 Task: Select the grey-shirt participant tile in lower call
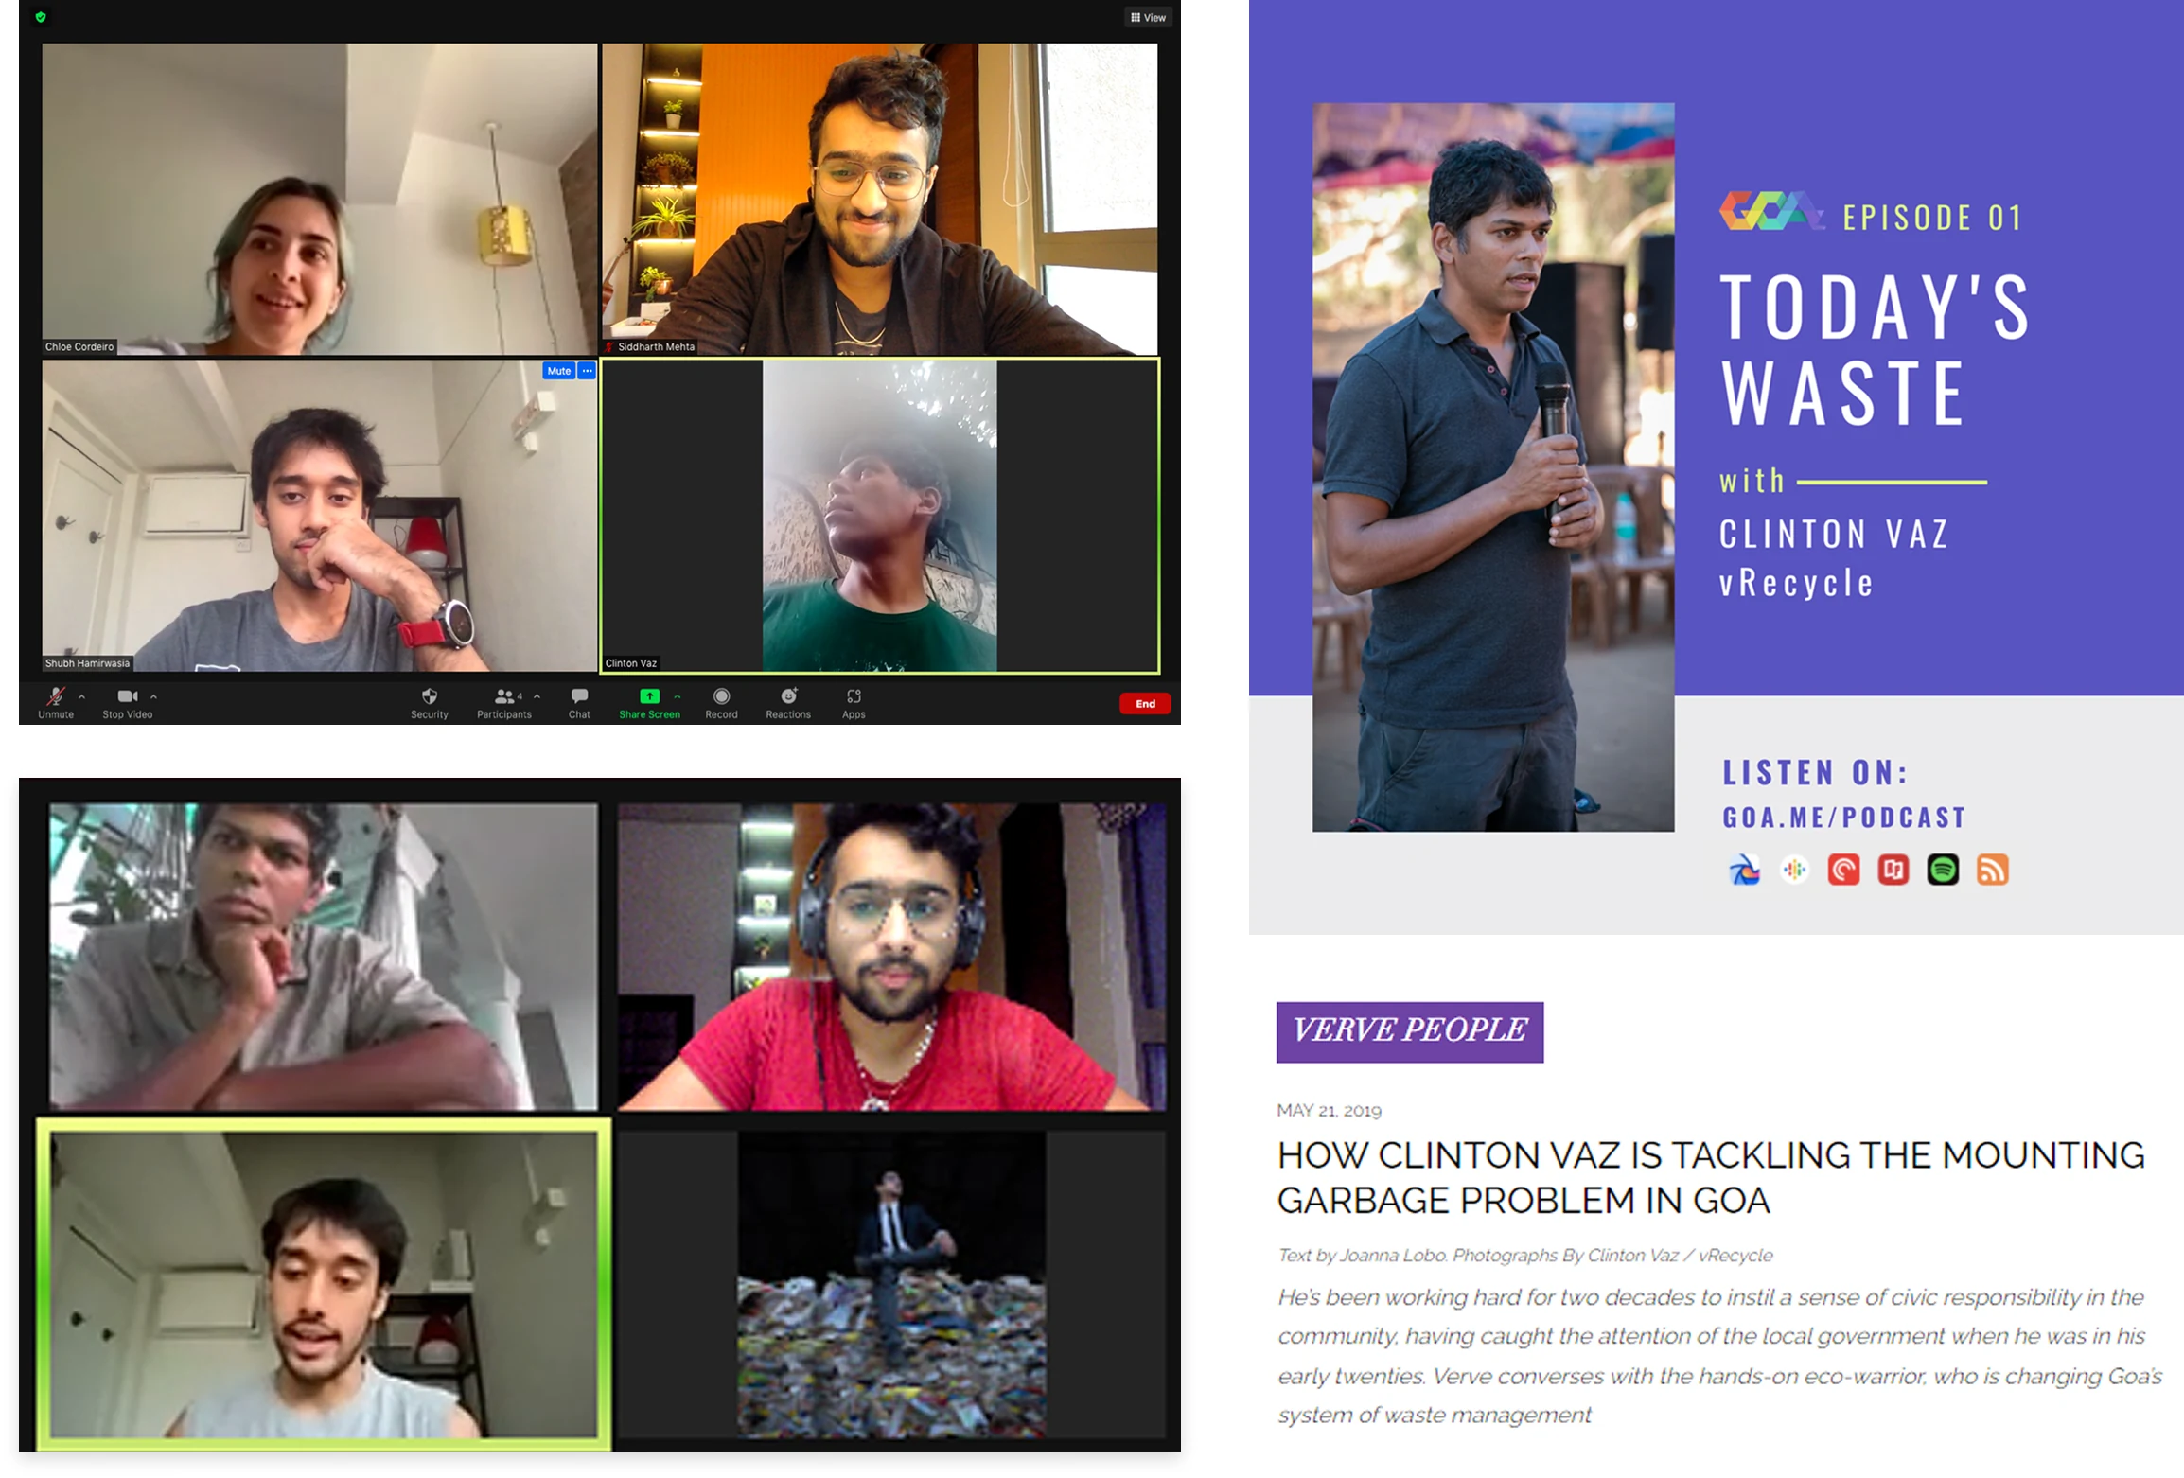tap(324, 957)
